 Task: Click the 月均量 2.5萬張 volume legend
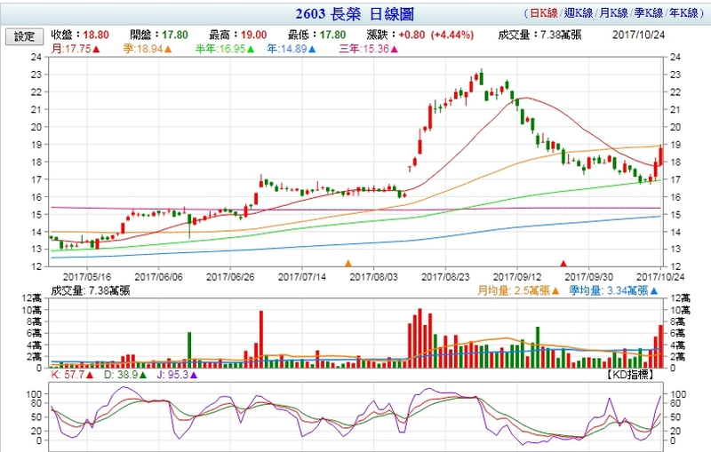coord(518,290)
